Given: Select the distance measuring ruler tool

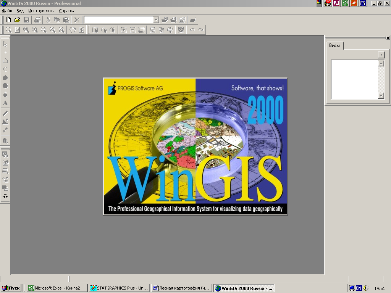Looking at the screenshot, I should tap(5, 113).
